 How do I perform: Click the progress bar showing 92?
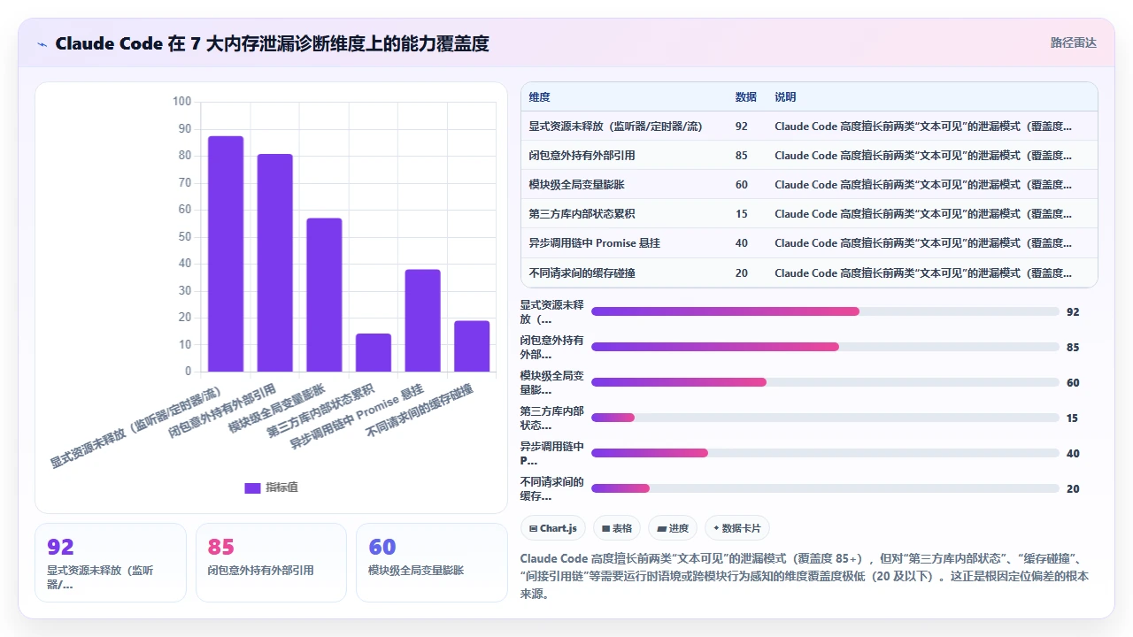(825, 311)
